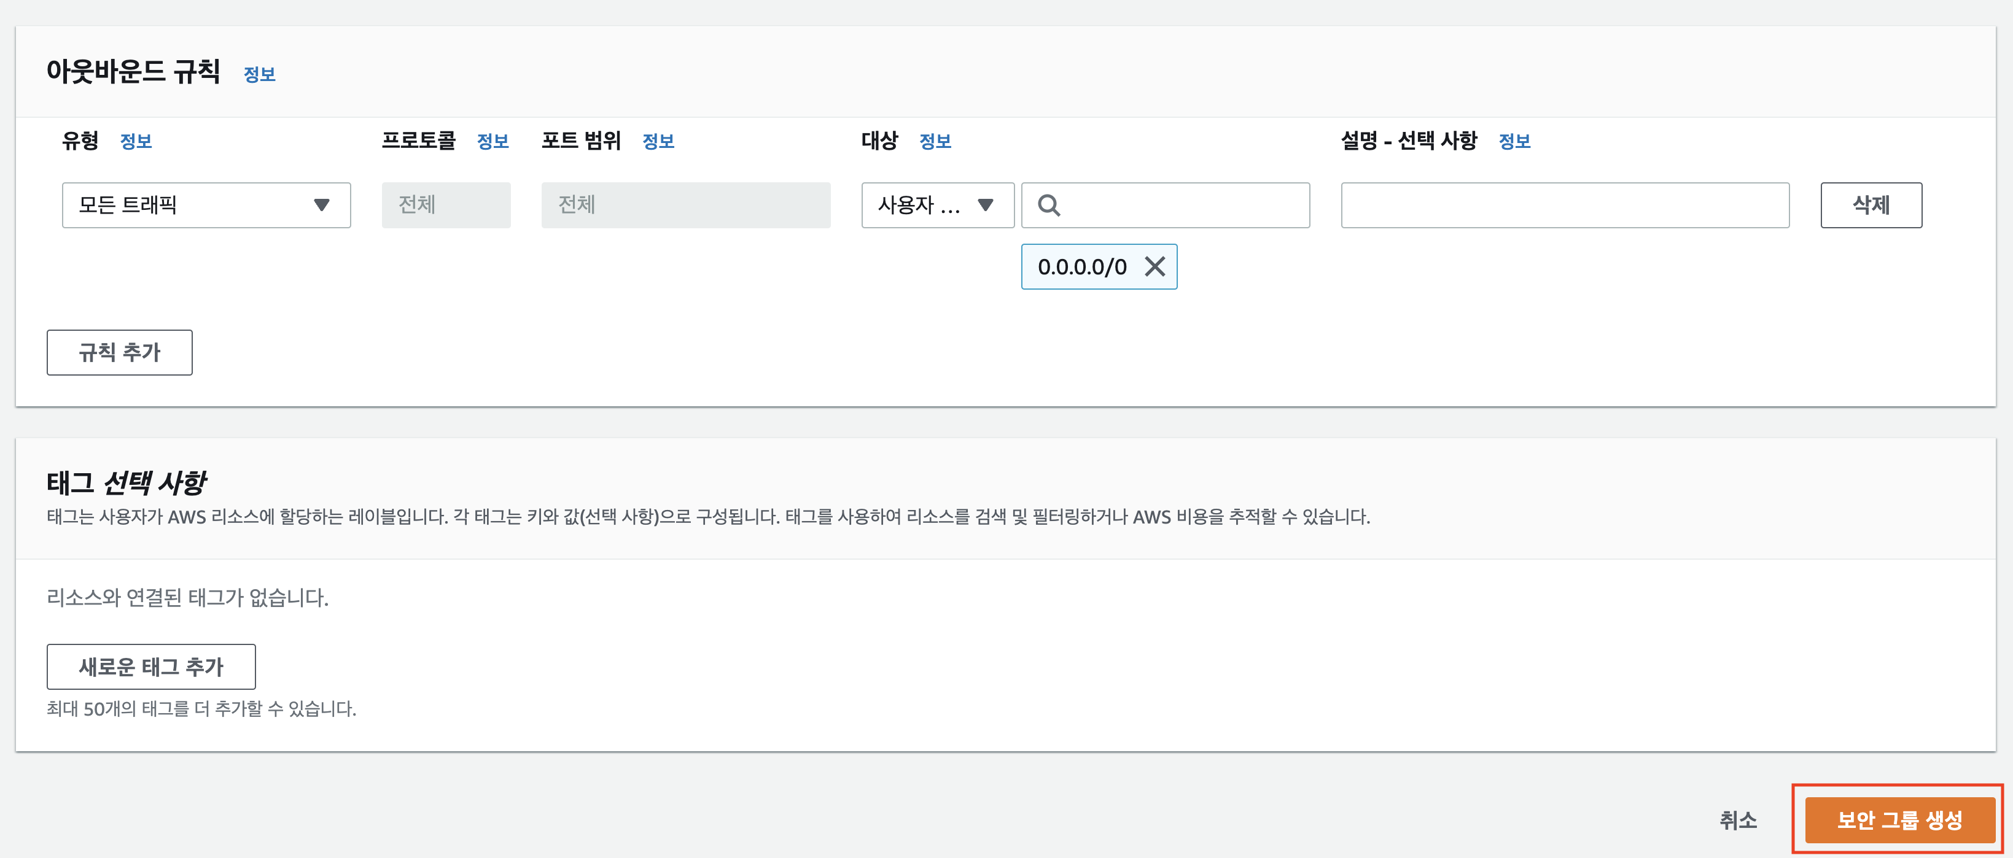
Task: Click the orange 보안 그룹 생성 button
Action: (1899, 820)
